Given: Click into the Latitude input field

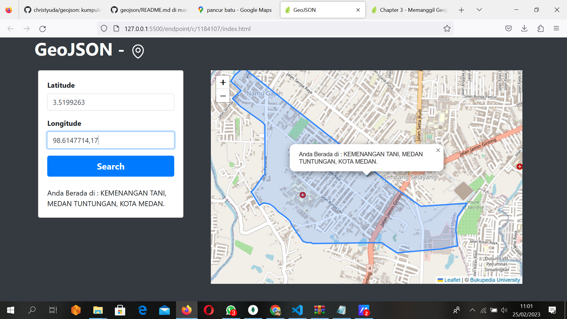Looking at the screenshot, I should click(x=110, y=102).
